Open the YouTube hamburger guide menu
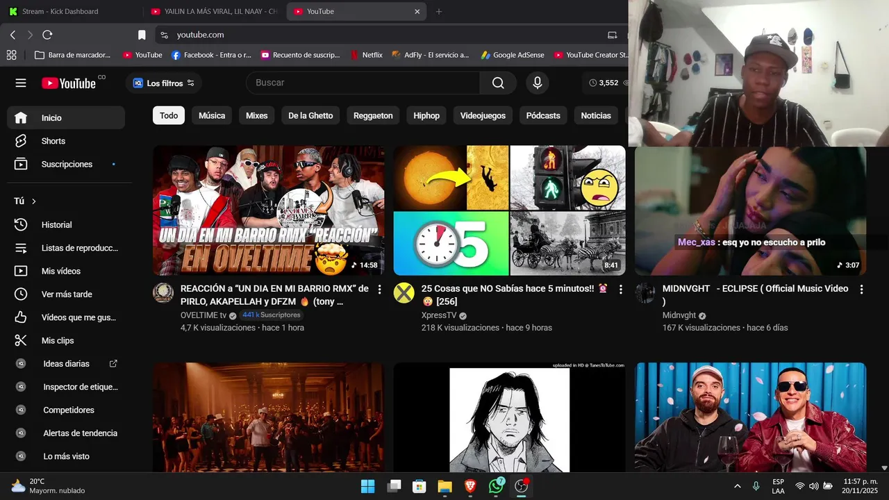This screenshot has height=500, width=889. click(x=21, y=83)
